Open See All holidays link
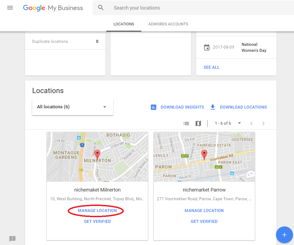The image size is (294, 245). (x=211, y=67)
